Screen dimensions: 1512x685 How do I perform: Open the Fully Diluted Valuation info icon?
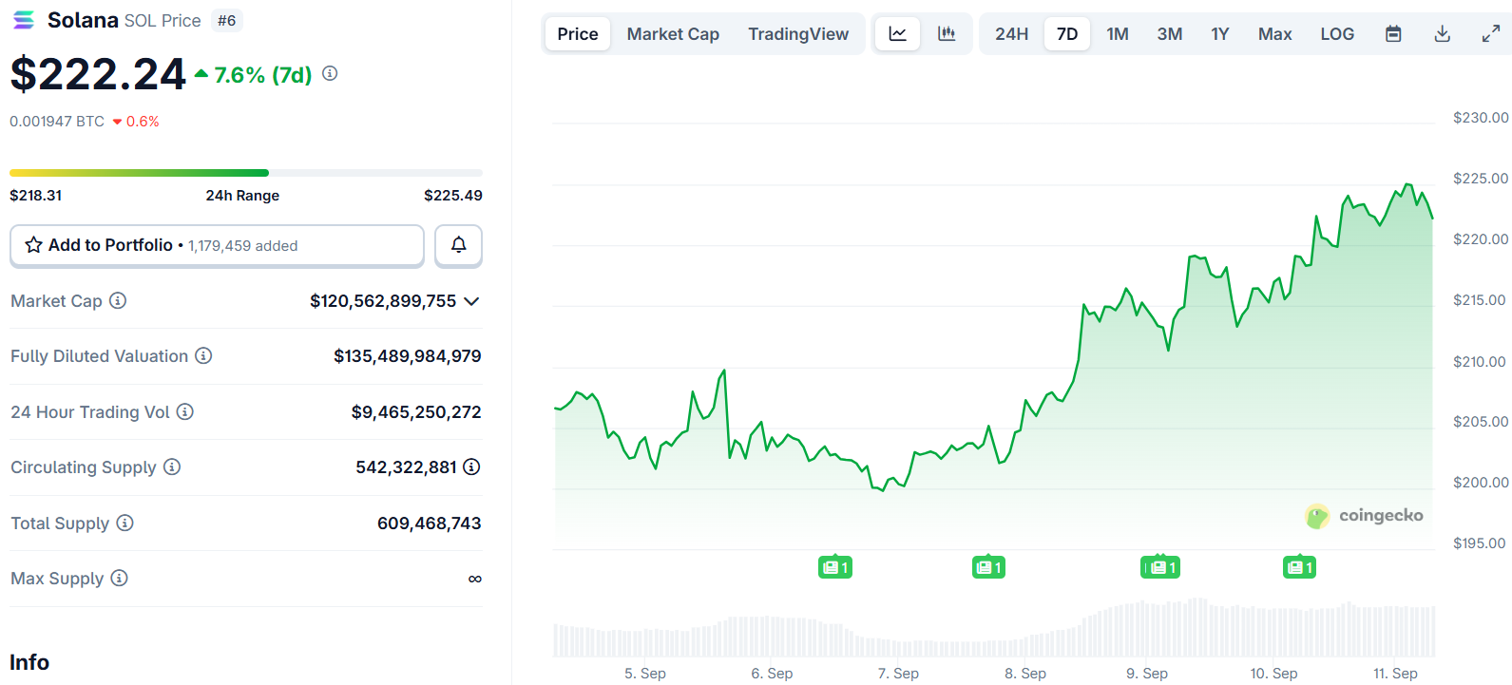tap(203, 355)
